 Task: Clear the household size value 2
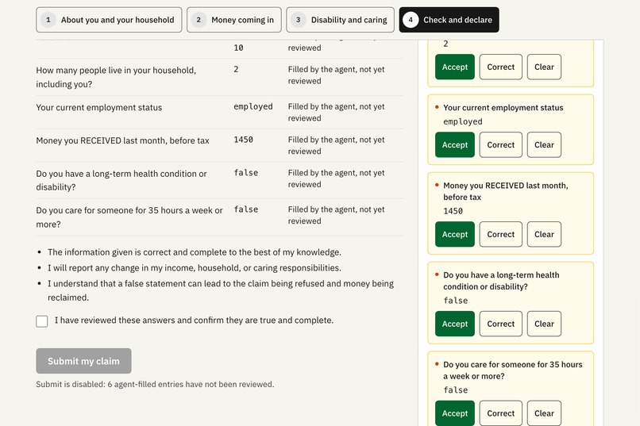544,67
